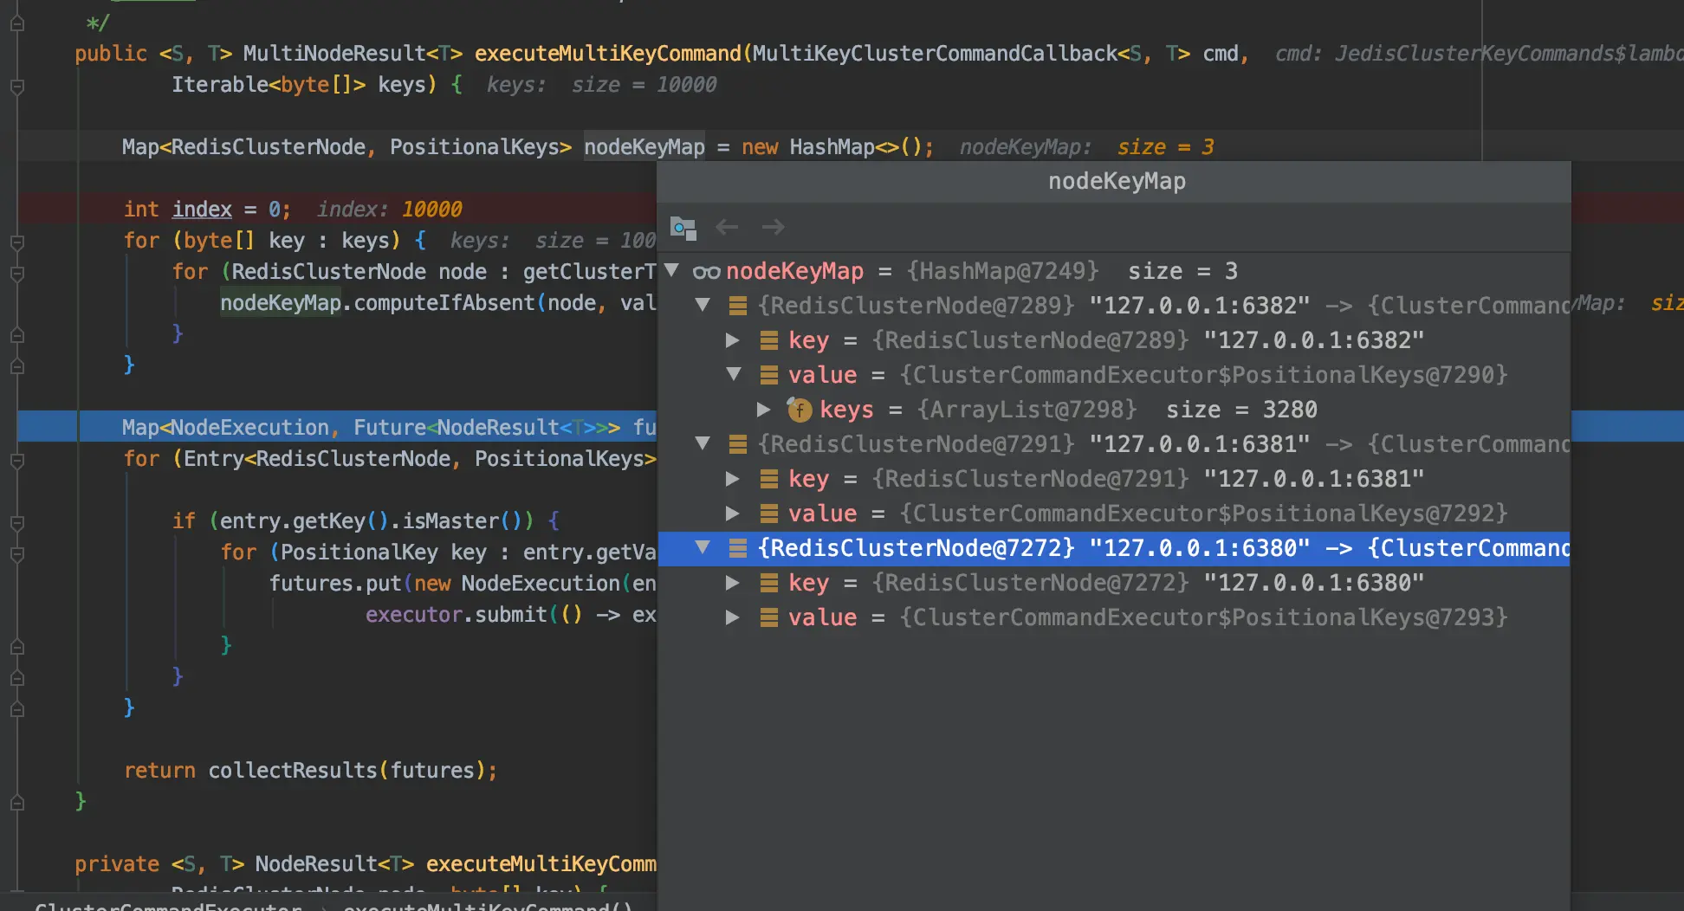Click the forward arrow in nodeKeyMap popup
Viewport: 1684px width, 911px height.
click(773, 227)
